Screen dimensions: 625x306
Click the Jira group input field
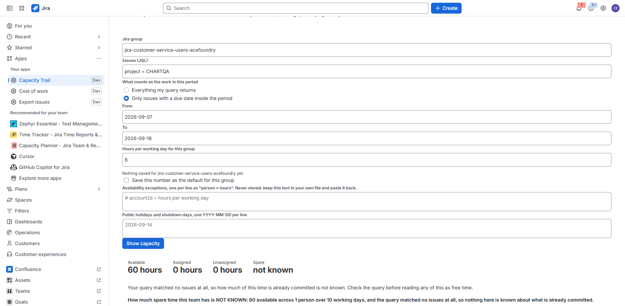click(367, 50)
